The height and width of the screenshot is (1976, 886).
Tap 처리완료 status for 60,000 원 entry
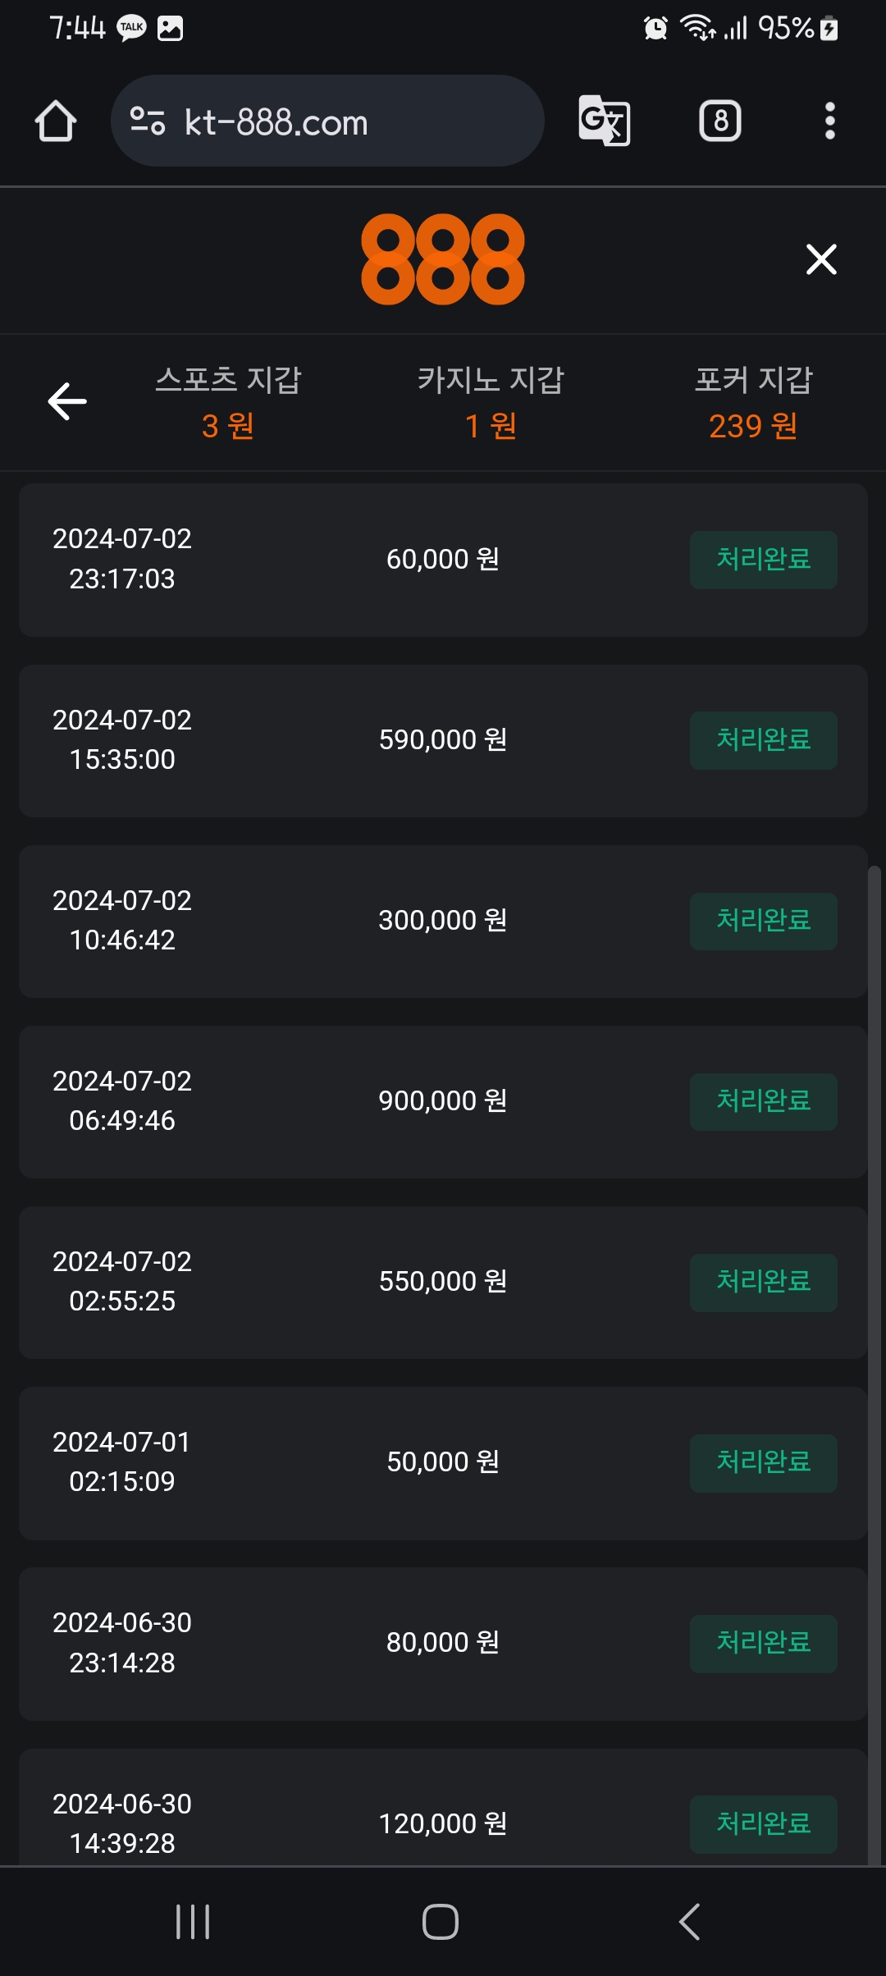763,560
